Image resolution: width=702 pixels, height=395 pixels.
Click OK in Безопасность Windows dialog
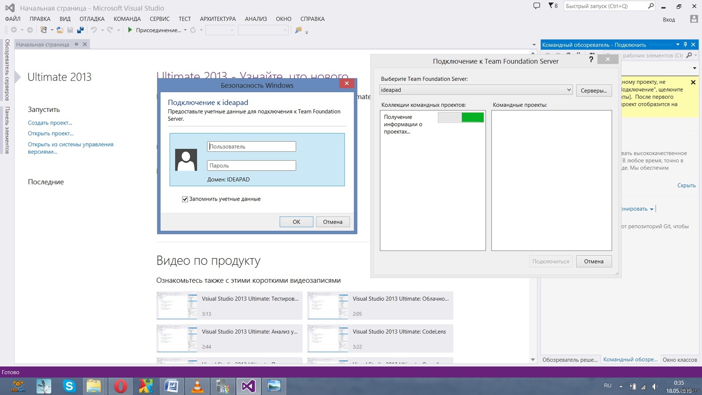(x=297, y=222)
